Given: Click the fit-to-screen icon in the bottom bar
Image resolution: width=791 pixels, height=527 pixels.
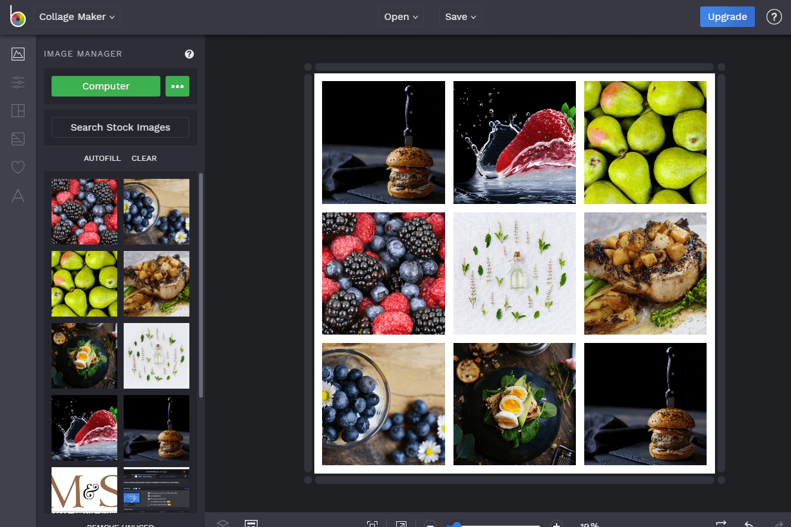Looking at the screenshot, I should 372,524.
